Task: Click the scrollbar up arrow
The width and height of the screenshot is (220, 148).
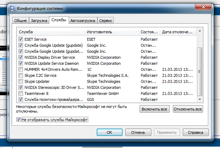Action: point(200,31)
